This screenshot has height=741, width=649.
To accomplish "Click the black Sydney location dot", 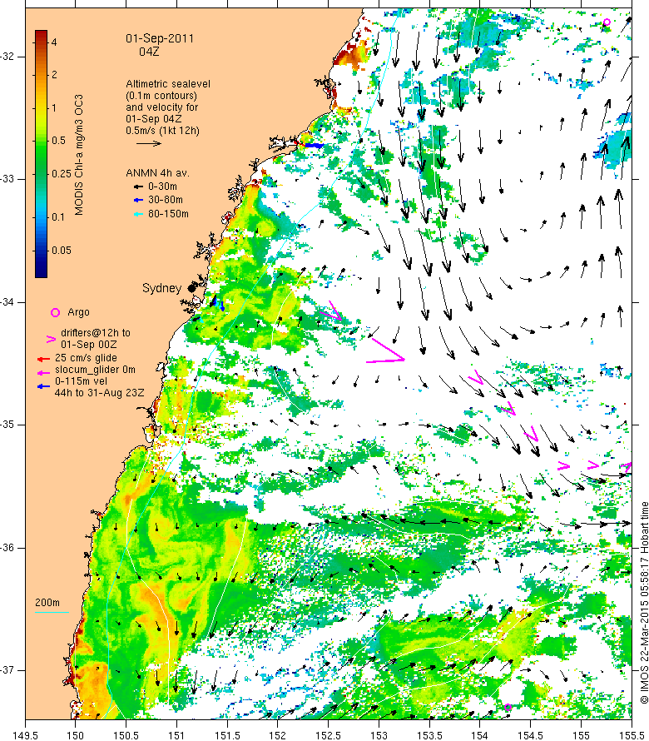I will [x=191, y=288].
